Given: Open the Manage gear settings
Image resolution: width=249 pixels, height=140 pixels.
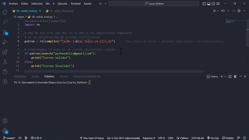Looking at the screenshot, I should 5,131.
